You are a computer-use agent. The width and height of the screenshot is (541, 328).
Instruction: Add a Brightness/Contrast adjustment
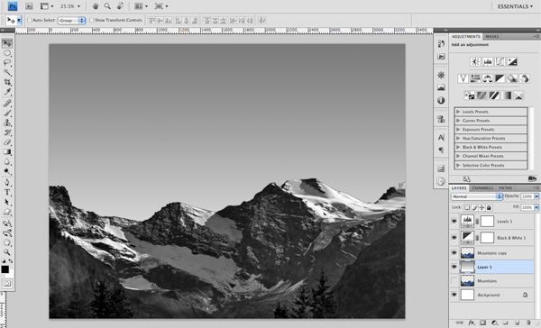(x=475, y=62)
